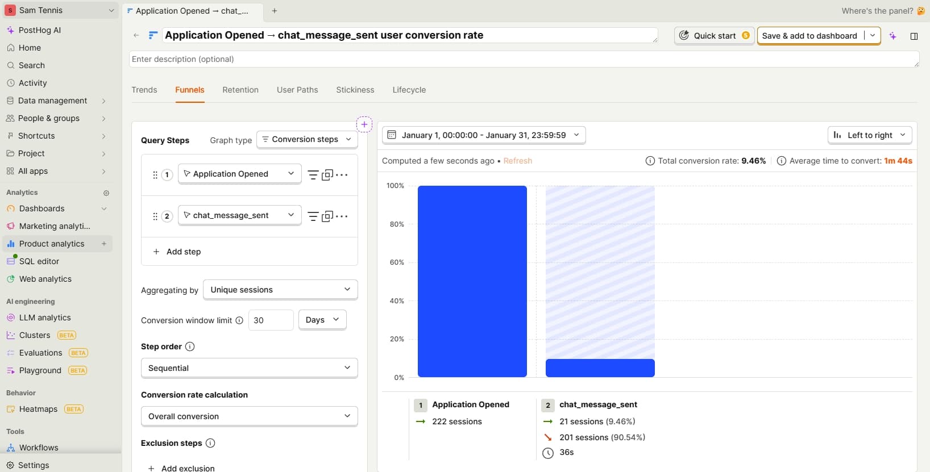Toggle the side panel icon

pyautogui.click(x=914, y=36)
